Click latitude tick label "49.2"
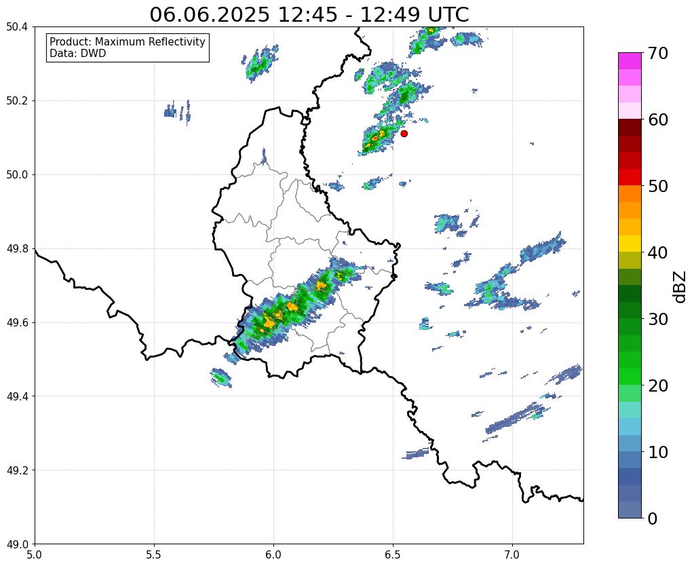Viewport: 694px width, 566px height. coord(17,470)
